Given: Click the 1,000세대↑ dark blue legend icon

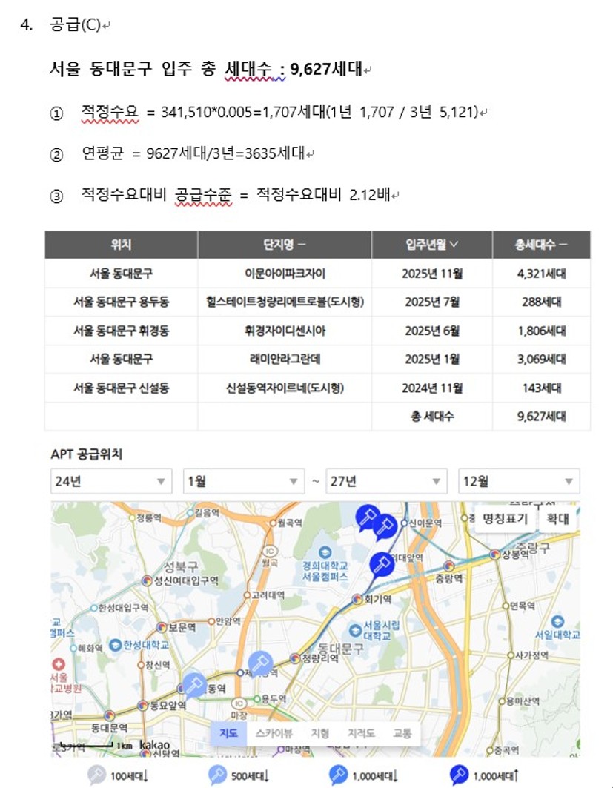Looking at the screenshot, I should pos(460,775).
